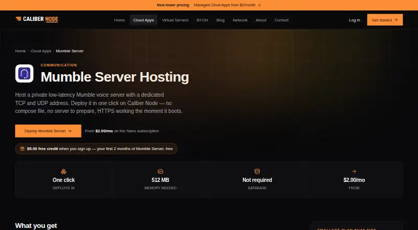Screen dimensions: 418x230
Task: Click the DEPLOYS IN label
Action: pyautogui.click(x=63, y=188)
